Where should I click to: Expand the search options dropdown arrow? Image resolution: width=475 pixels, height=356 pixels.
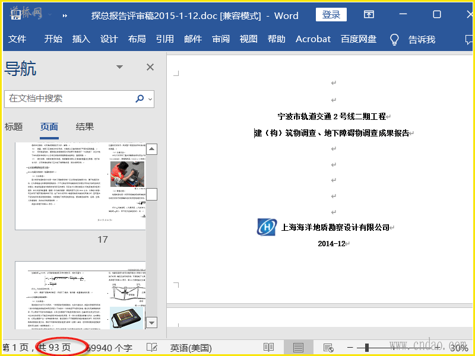[150, 99]
